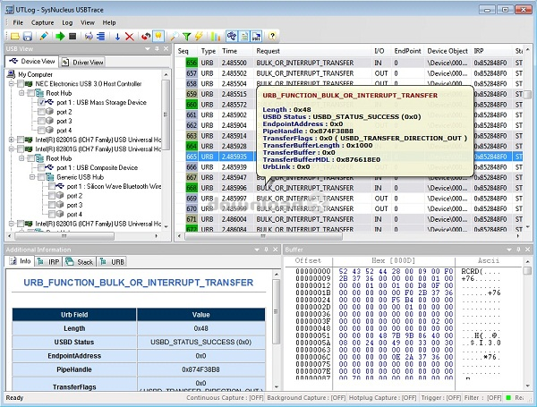This screenshot has height=407, width=537.
Task: Close the Additional Information panel
Action: [276, 250]
